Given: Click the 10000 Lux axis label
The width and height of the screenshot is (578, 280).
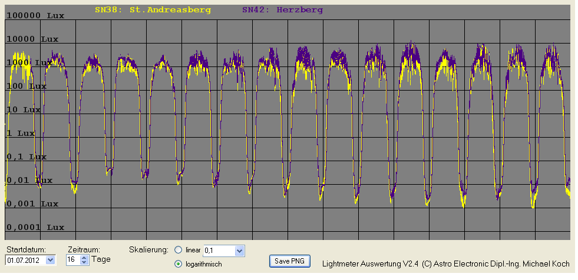Looking at the screenshot, I should tap(32, 39).
